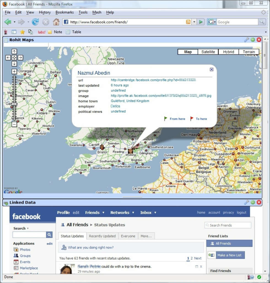Image resolution: width=270 pixels, height=283 pixels.
Task: Switch the map to Hybrid view
Action: [x=228, y=52]
